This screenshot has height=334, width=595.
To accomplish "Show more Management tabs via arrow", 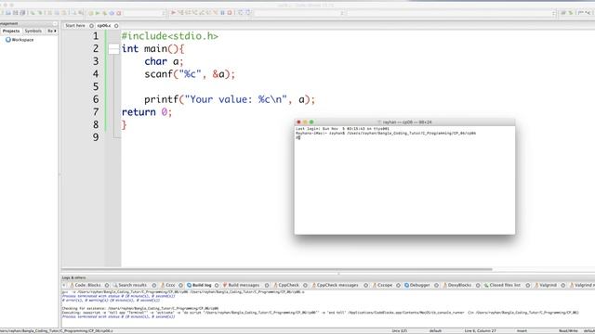I will (x=55, y=31).
